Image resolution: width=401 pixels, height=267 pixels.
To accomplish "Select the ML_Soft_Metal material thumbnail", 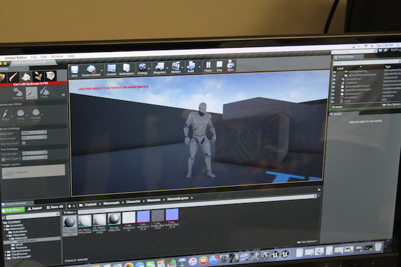I will coord(114,223).
